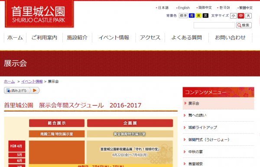The height and width of the screenshot is (167, 260).
Task: Switch language to 日本語
Action: pyautogui.click(x=163, y=8)
